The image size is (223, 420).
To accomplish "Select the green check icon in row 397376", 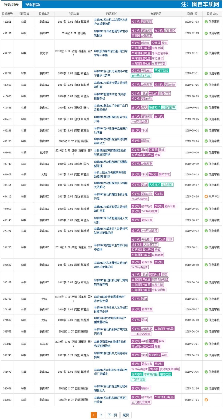I will click(x=206, y=231).
